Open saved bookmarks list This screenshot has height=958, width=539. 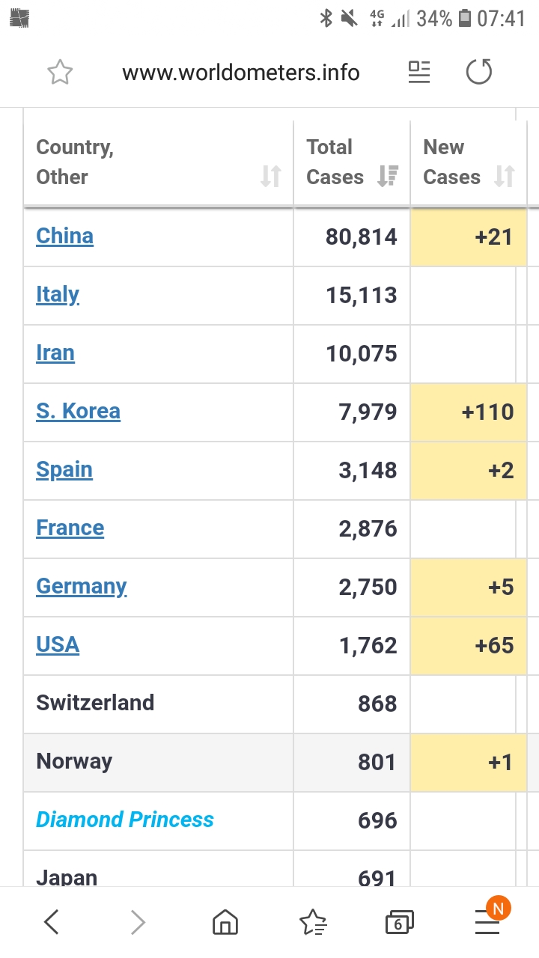coord(312,922)
